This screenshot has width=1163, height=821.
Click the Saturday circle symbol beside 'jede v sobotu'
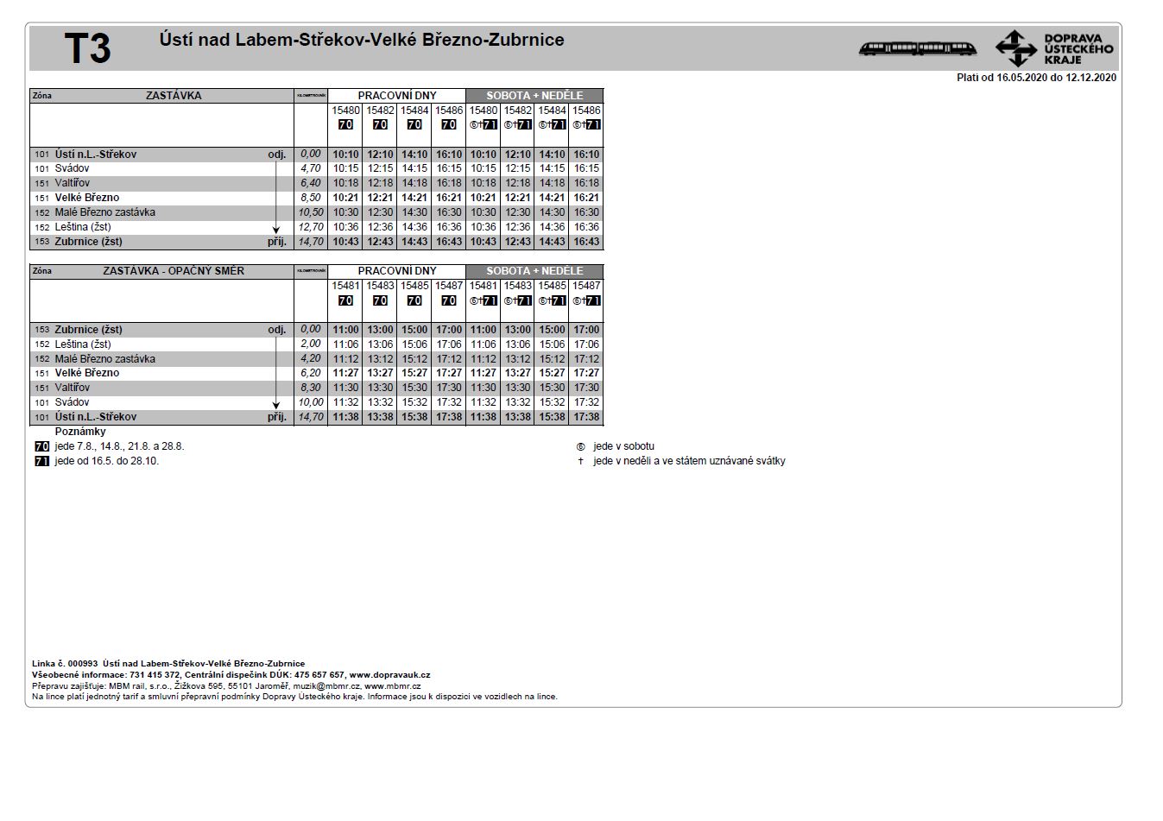tap(580, 446)
